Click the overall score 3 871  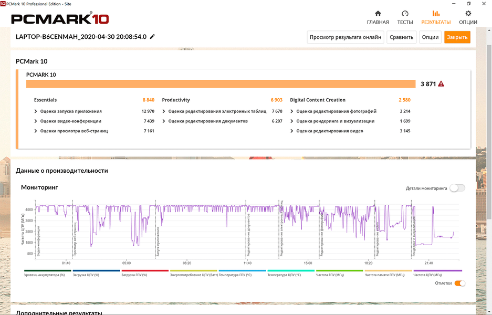tap(428, 84)
